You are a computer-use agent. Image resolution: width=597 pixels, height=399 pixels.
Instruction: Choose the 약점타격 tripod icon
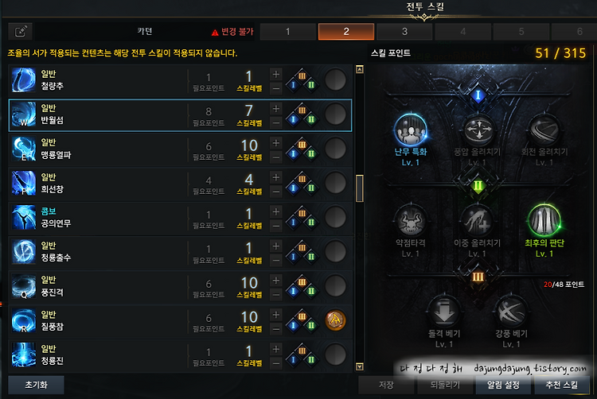click(411, 221)
